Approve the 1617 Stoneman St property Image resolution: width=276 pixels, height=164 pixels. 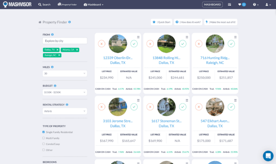tap(183, 107)
